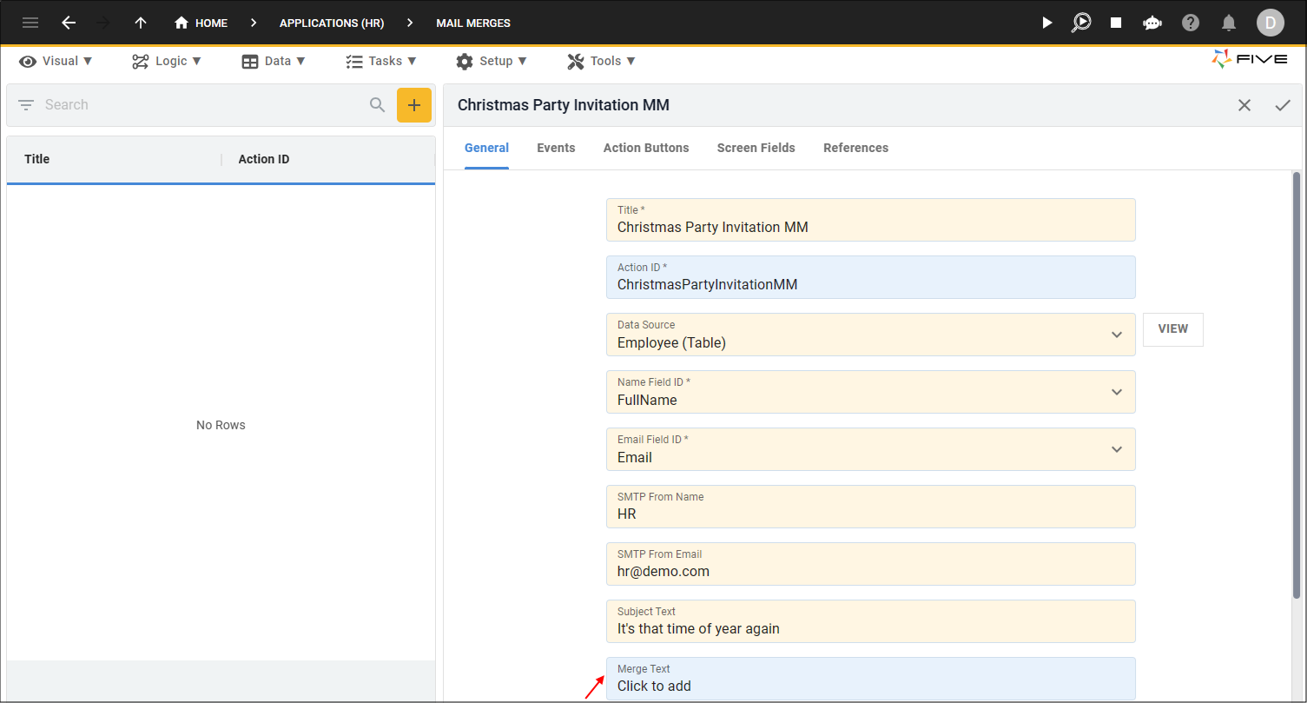The height and width of the screenshot is (703, 1307).
Task: Open the Logic menu
Action: pyautogui.click(x=167, y=61)
